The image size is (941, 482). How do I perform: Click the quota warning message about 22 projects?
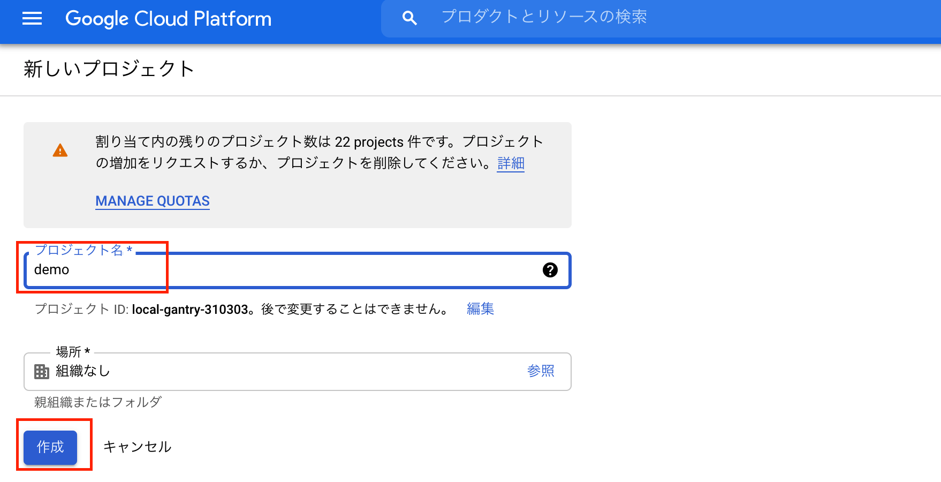click(x=320, y=152)
